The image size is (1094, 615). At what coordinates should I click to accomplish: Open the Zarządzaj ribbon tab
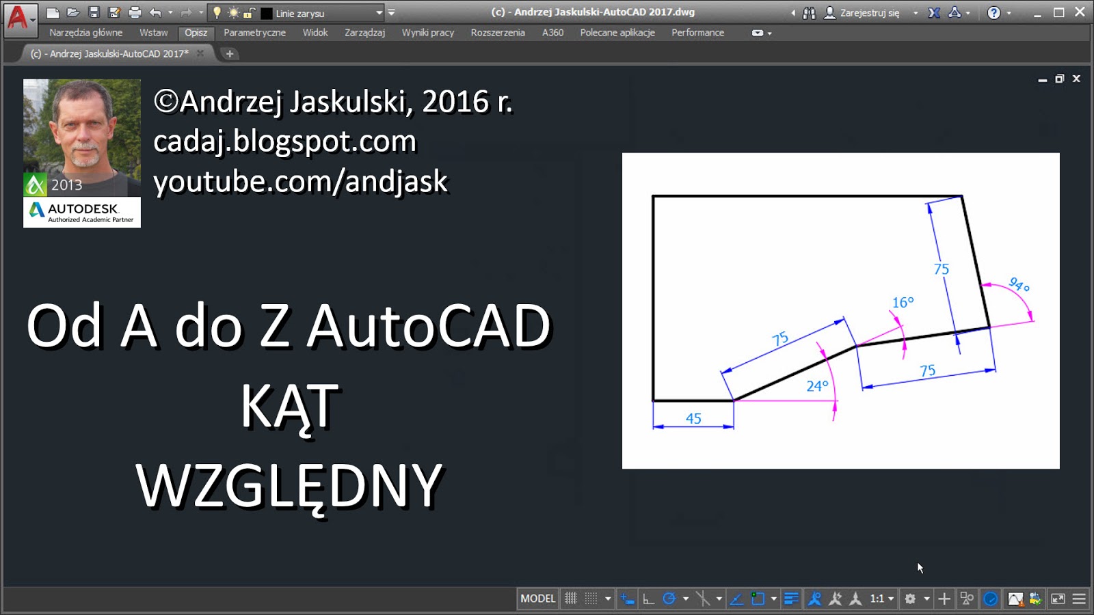click(x=364, y=33)
